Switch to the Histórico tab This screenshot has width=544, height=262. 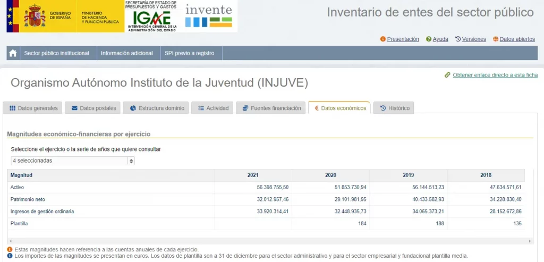[394, 108]
